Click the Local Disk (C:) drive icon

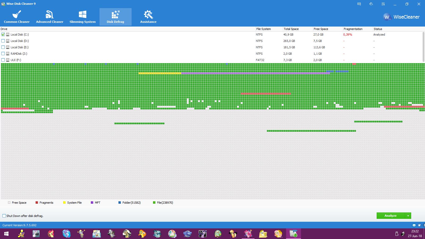pos(8,35)
